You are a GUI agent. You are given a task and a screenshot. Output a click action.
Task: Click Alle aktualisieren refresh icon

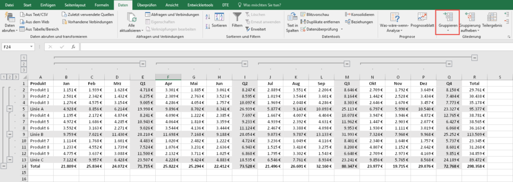[132, 17]
